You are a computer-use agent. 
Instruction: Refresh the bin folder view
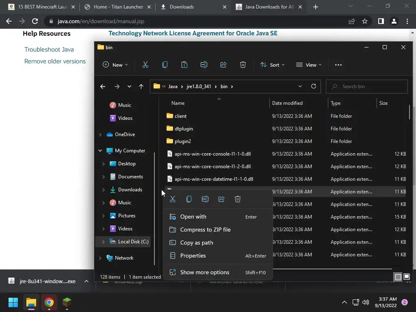pos(314,86)
